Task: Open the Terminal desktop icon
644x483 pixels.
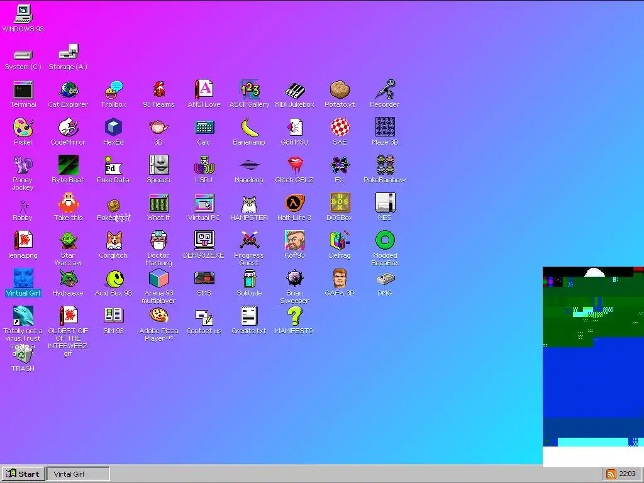Action: pos(23,90)
